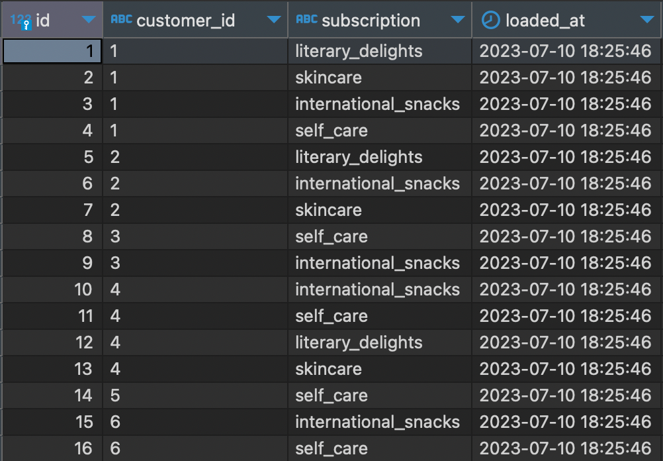Sort by clicking the subscription header label
The height and width of the screenshot is (461, 663).
tap(371, 21)
